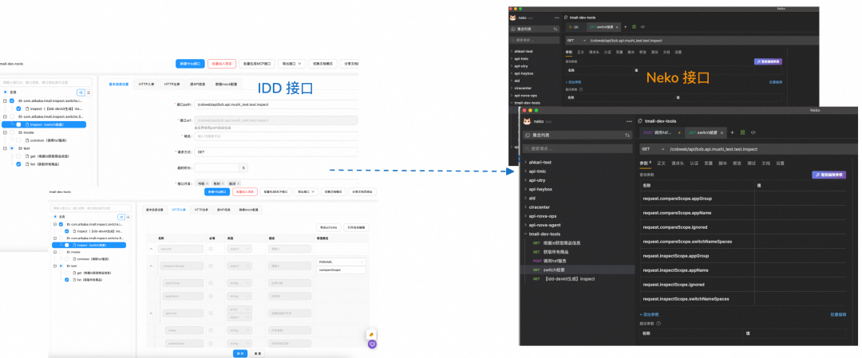862x358 pixels.
Task: Click the code </> icon in front Neko tab bar
Action: [x=753, y=133]
